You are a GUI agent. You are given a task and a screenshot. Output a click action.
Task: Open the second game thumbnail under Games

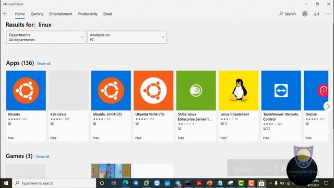(111, 171)
